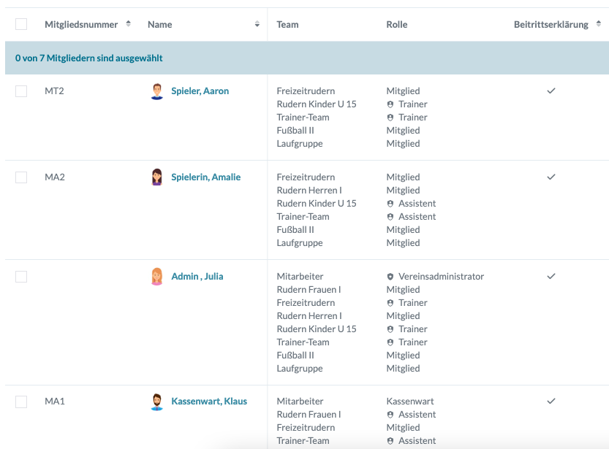
Task: Open the profile link Kassenwart, Klaus
Action: [x=208, y=402]
